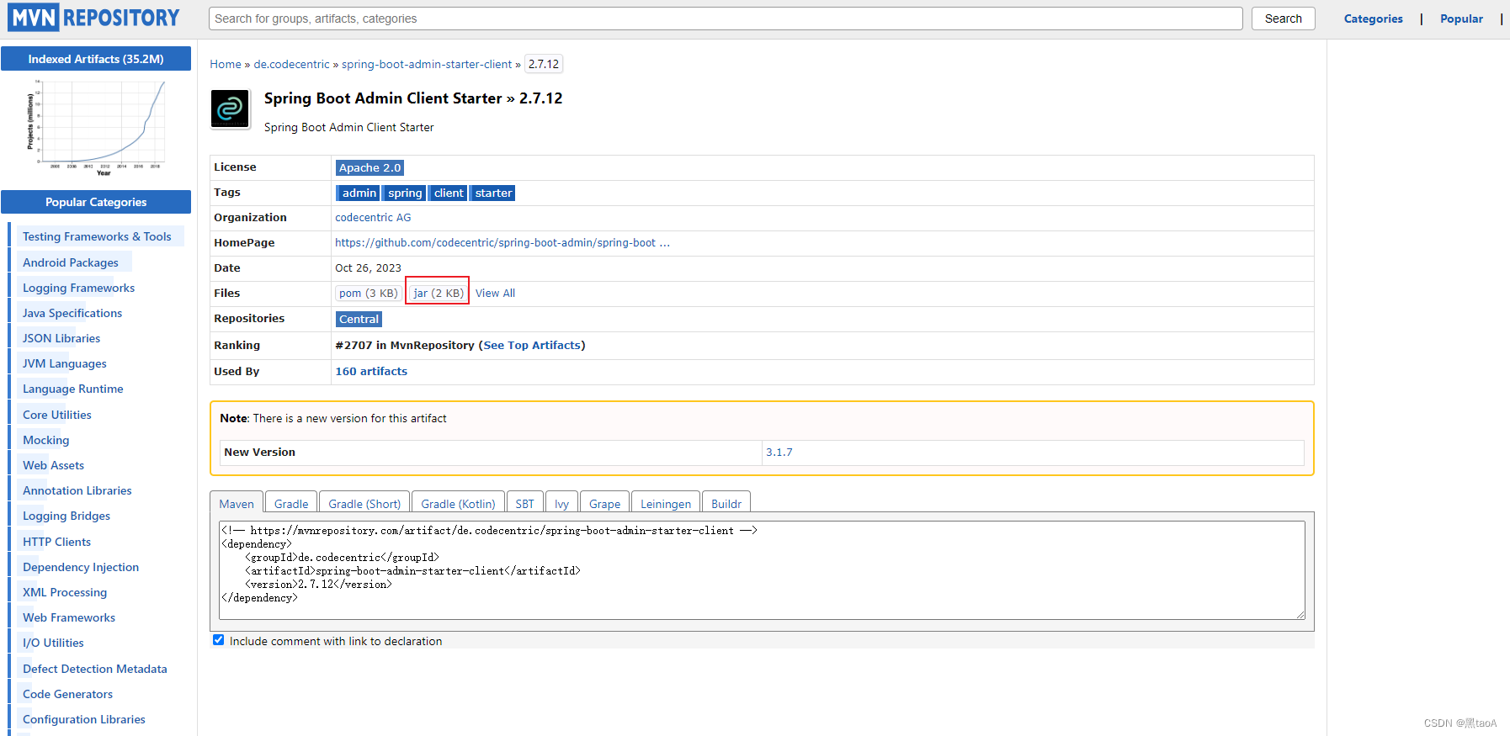Open Code Generators category
The width and height of the screenshot is (1510, 736).
point(68,694)
